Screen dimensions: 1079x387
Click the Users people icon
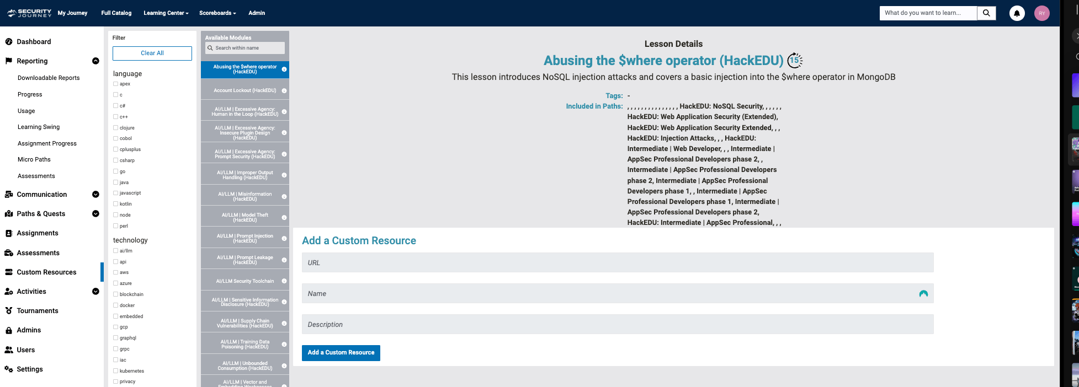tap(9, 350)
